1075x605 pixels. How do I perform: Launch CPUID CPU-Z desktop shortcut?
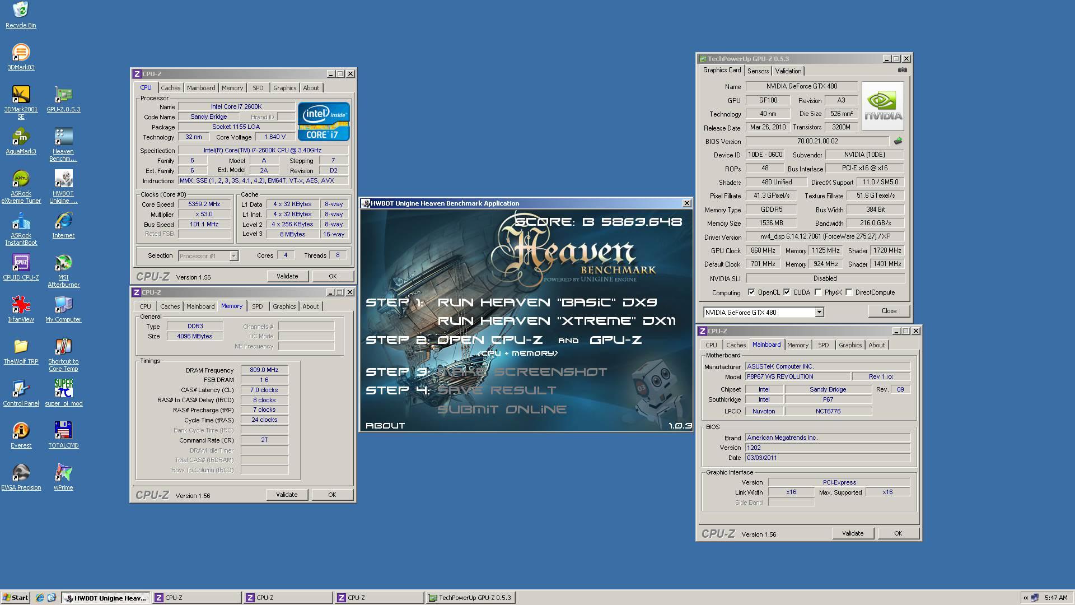[21, 267]
